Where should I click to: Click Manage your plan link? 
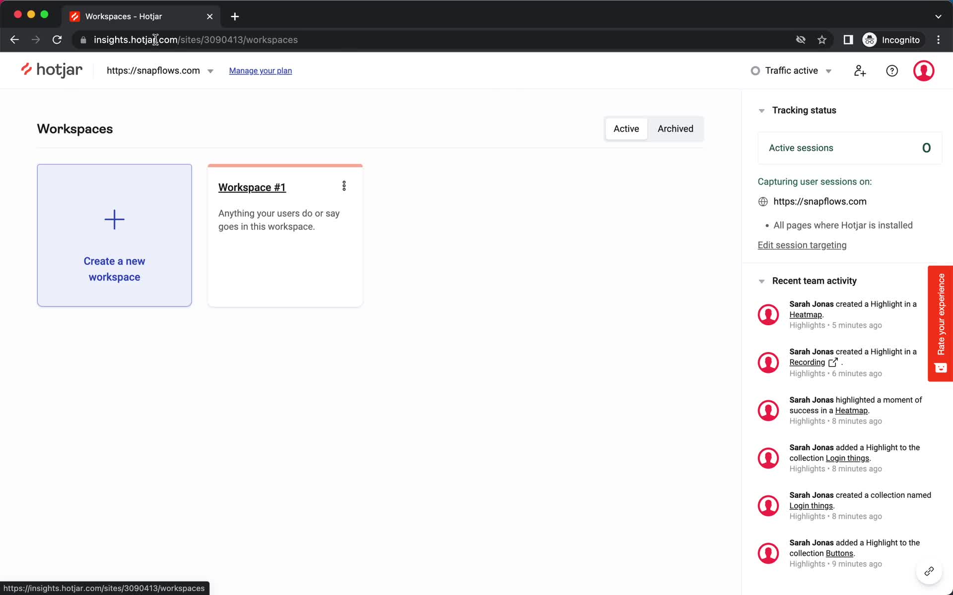coord(261,70)
